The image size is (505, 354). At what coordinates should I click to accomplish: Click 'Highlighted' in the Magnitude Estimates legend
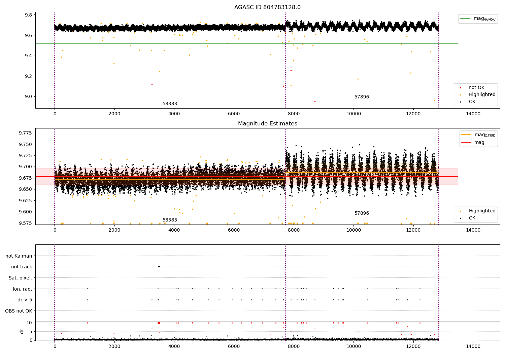pyautogui.click(x=482, y=211)
